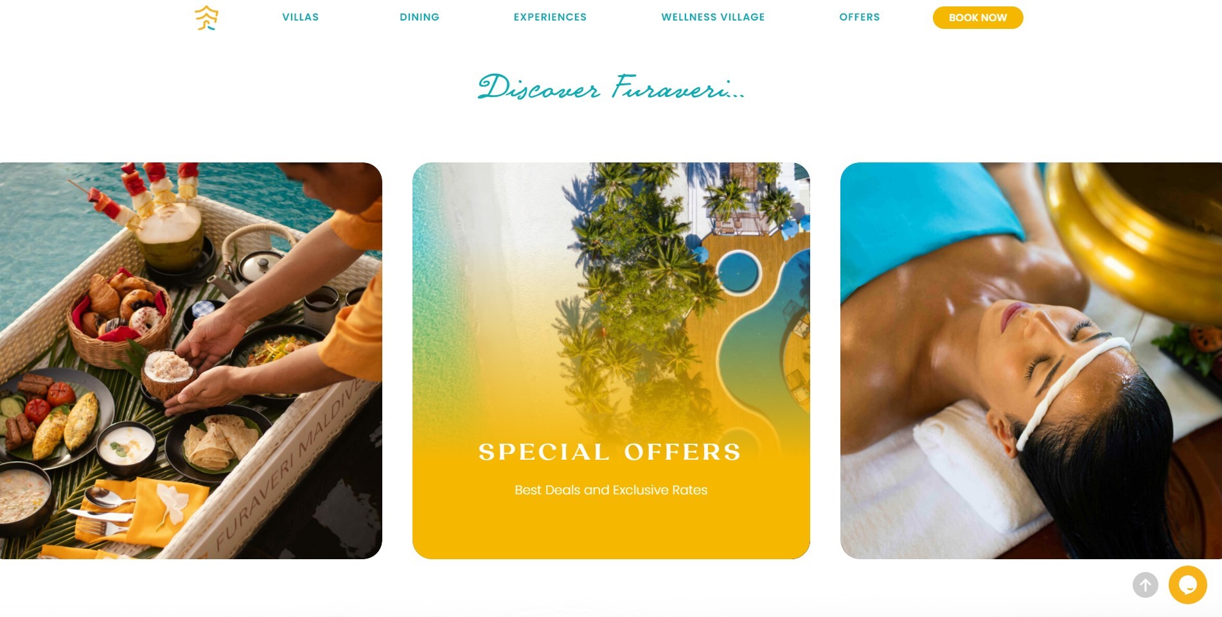Open the Dining menu
The width and height of the screenshot is (1222, 617).
420,17
